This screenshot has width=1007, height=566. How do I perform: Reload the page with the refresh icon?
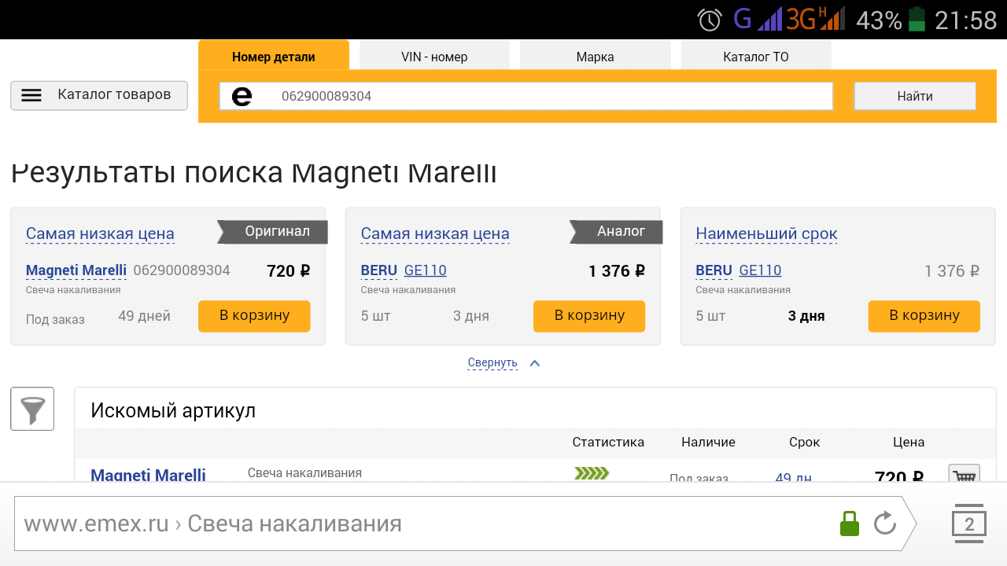[x=885, y=524]
